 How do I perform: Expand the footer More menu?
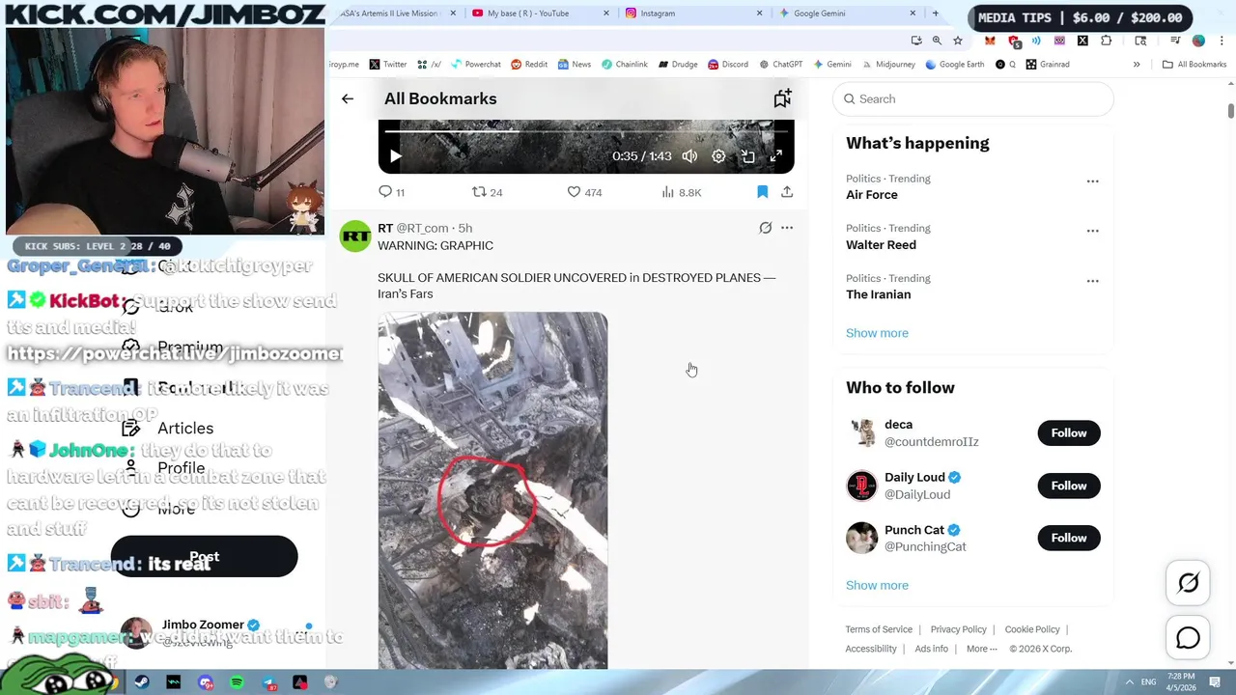pos(981,649)
